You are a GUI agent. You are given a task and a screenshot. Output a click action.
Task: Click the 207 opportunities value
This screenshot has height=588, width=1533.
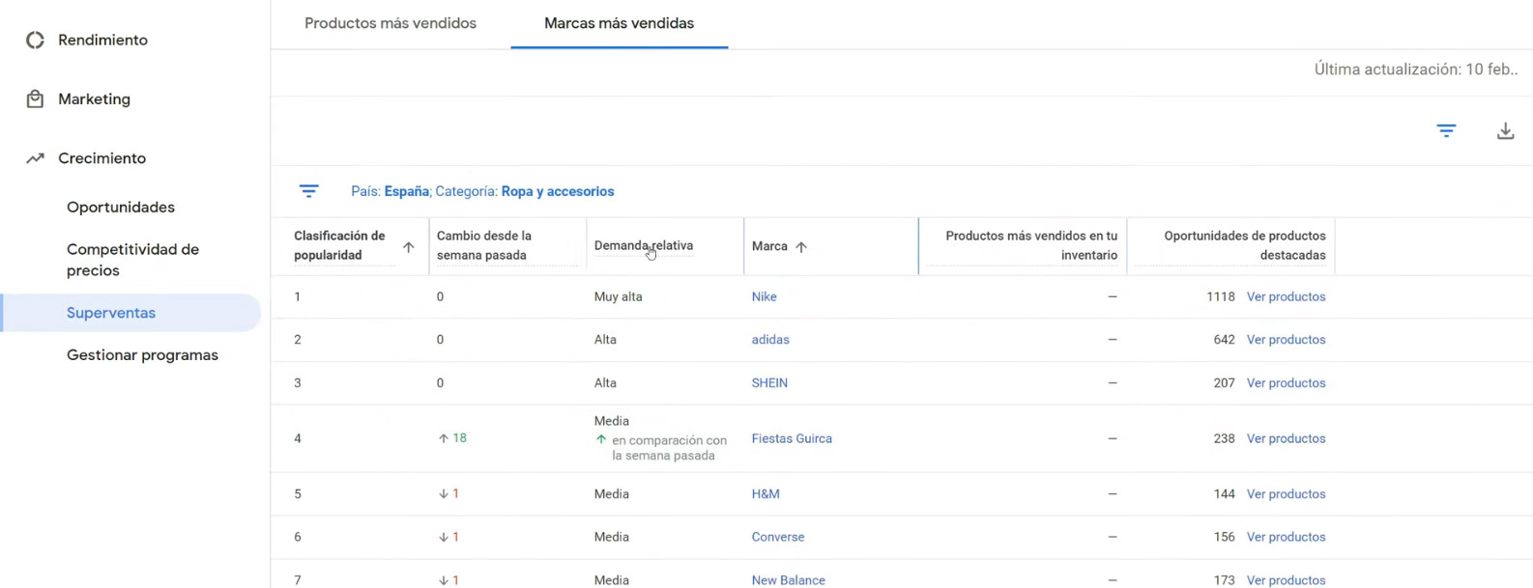1224,383
